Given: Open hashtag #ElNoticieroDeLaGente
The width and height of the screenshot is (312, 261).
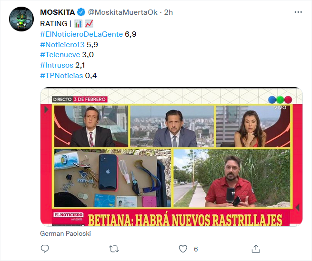Looking at the screenshot, I should click(x=81, y=34).
